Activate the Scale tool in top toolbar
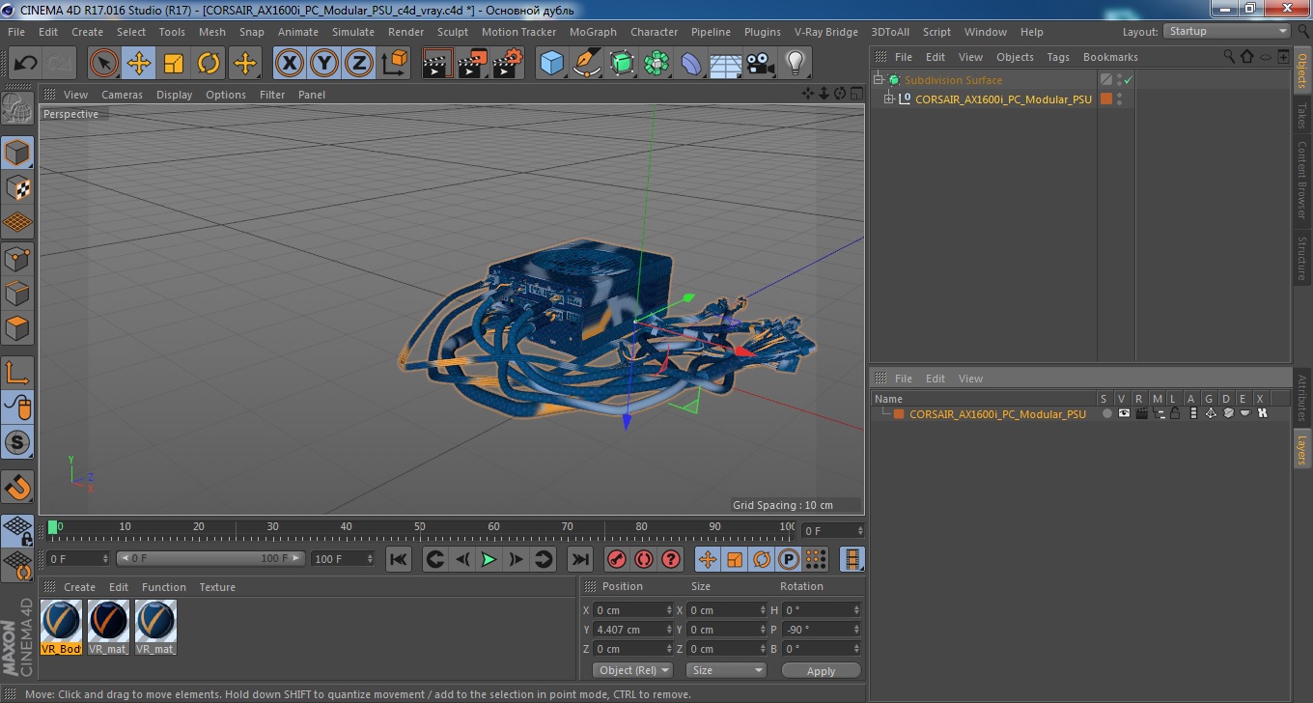Screen dimensions: 1313x703 174,64
